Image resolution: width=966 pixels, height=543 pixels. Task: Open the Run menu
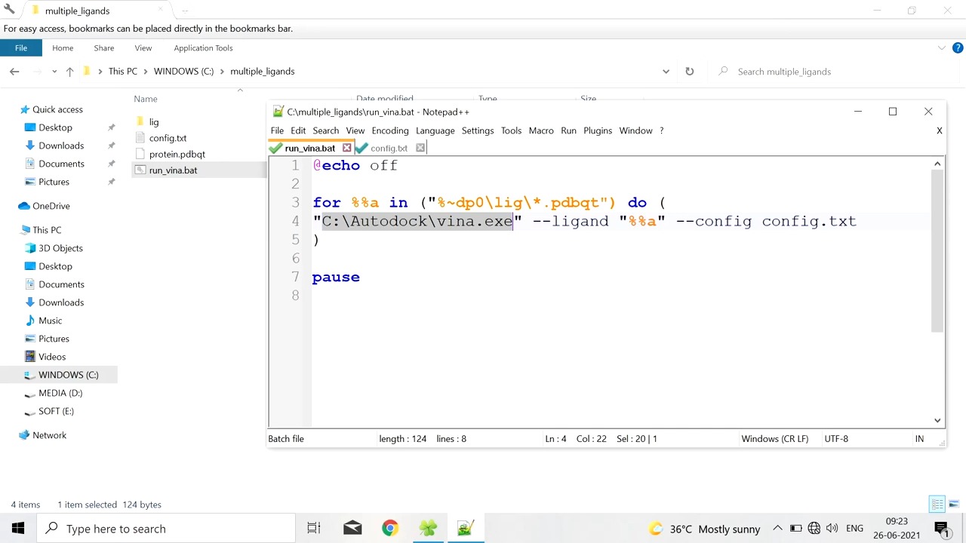pos(568,130)
